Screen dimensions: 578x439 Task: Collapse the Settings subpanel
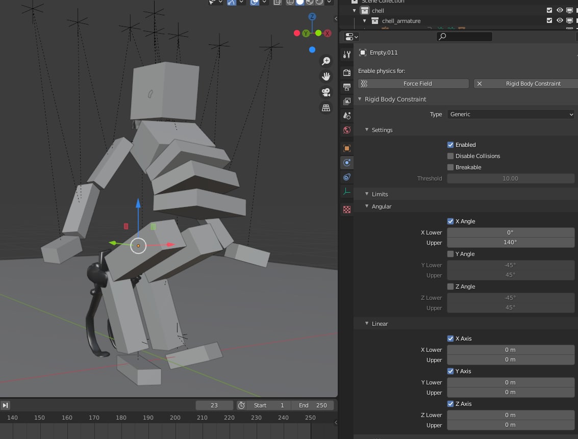point(367,130)
